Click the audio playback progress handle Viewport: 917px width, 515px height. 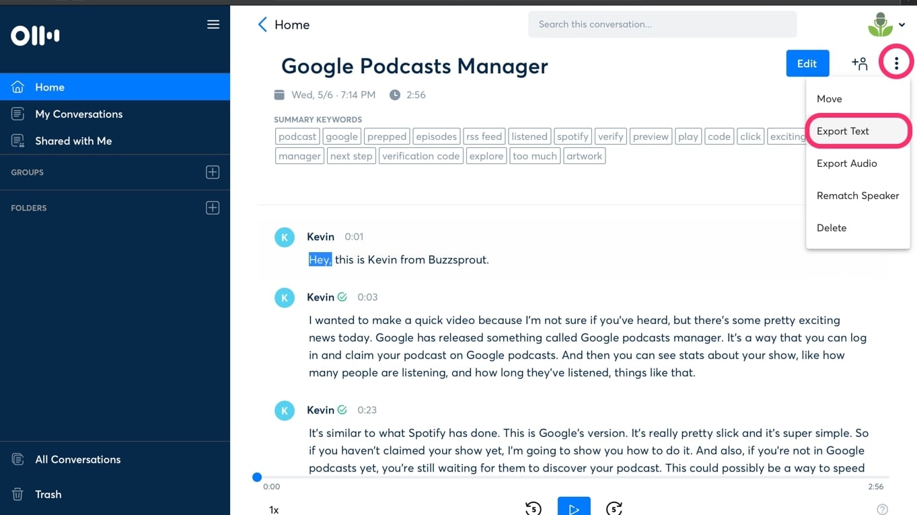[x=257, y=477]
